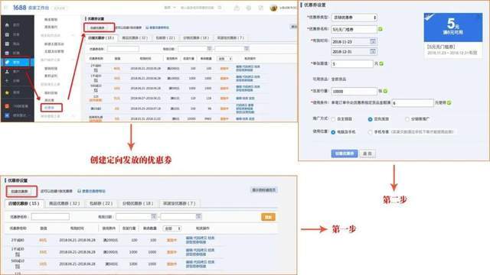
Task: Open 包邮券 (22) tab in the enlarged list panel
Action: tap(101, 203)
